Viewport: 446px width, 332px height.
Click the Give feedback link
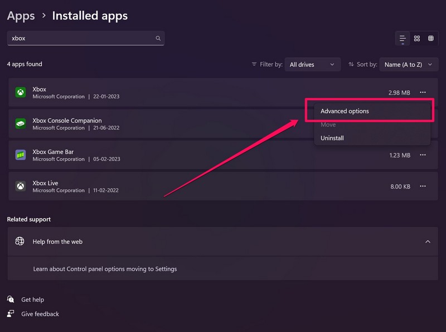[40, 314]
